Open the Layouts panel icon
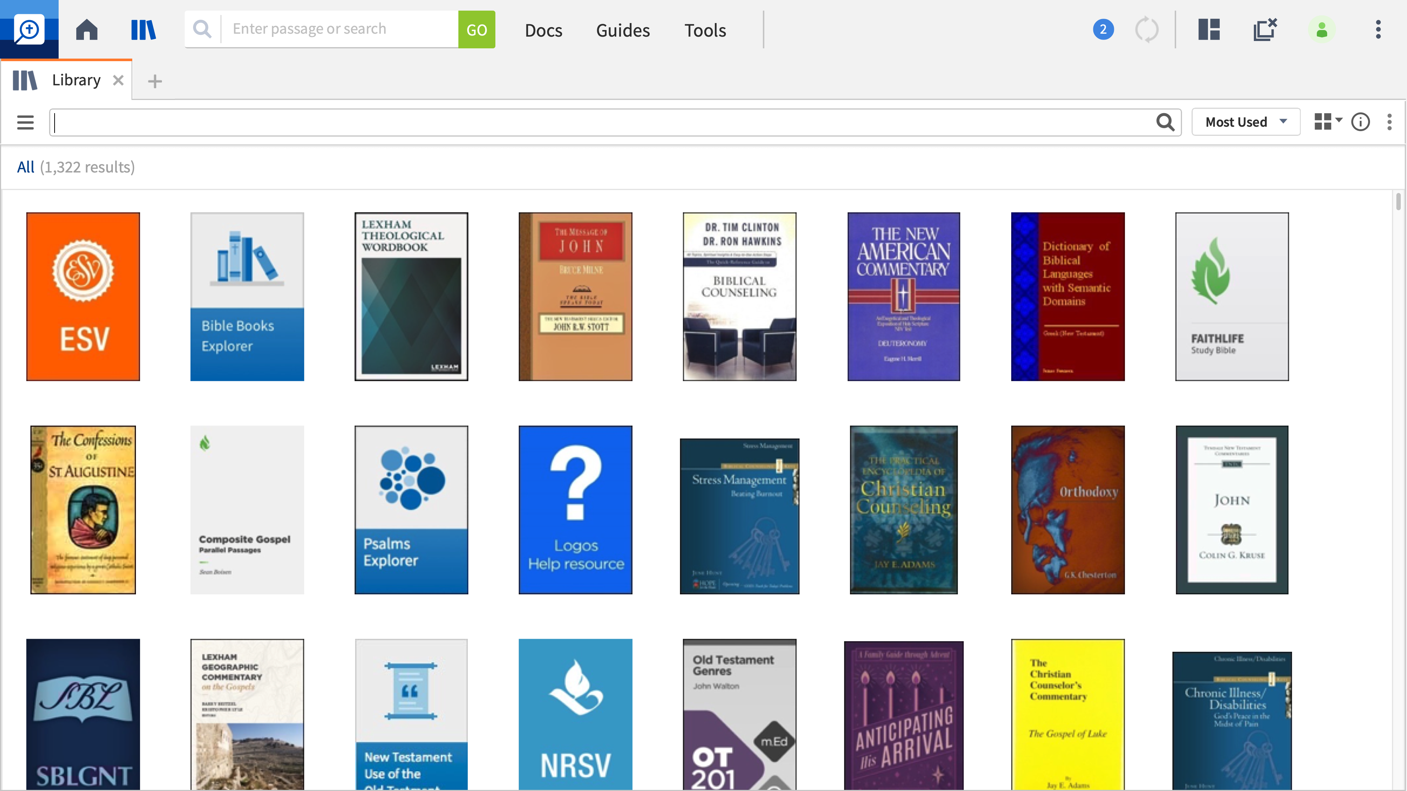This screenshot has height=791, width=1407. (x=1208, y=29)
